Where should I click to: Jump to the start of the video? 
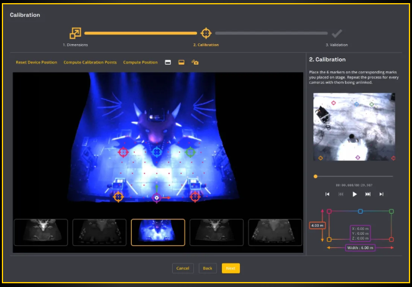327,194
